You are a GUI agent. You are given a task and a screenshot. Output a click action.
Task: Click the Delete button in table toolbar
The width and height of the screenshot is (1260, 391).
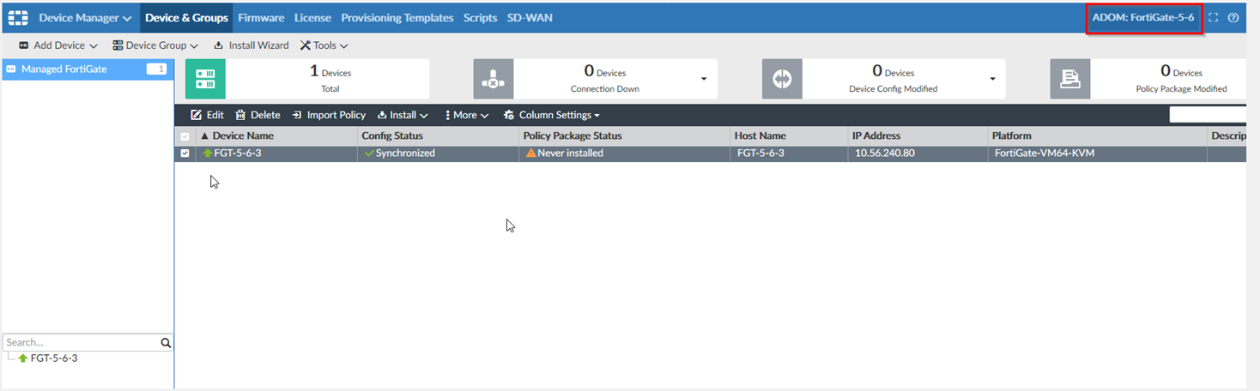(257, 115)
